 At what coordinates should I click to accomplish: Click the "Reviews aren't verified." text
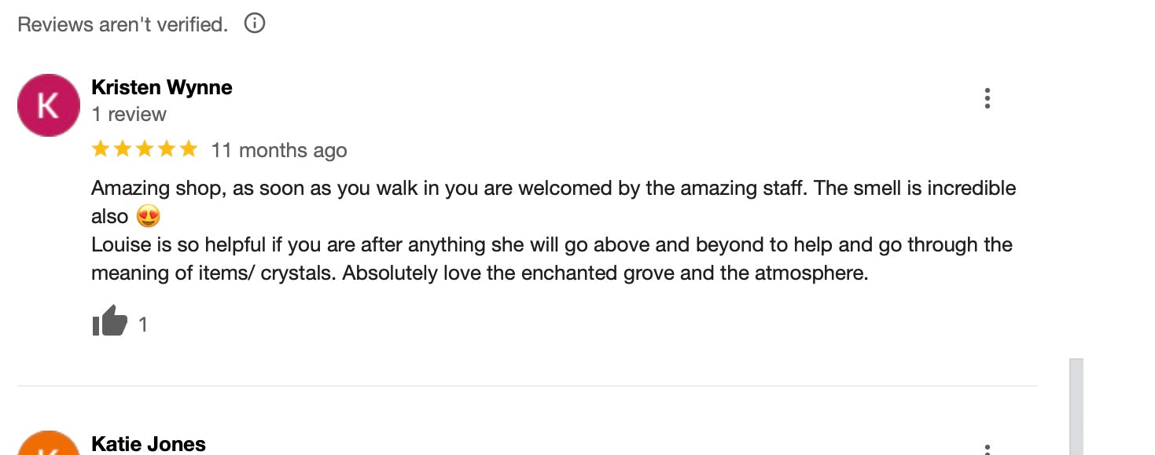click(123, 24)
